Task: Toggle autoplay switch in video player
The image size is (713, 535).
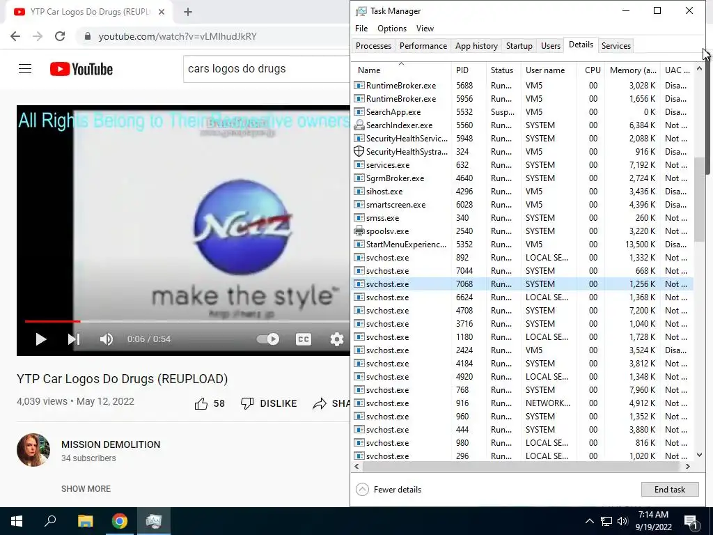Action: [268, 339]
